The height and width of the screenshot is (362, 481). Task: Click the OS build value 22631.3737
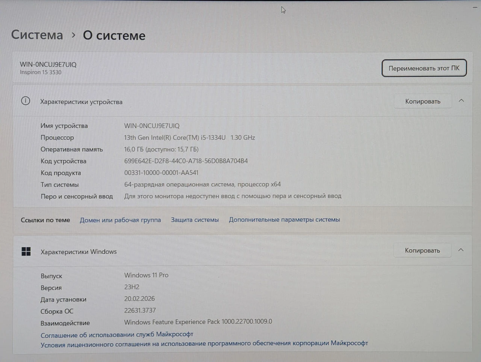click(x=140, y=310)
